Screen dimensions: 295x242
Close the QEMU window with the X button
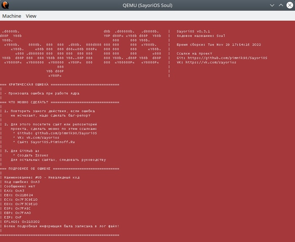point(290,5)
